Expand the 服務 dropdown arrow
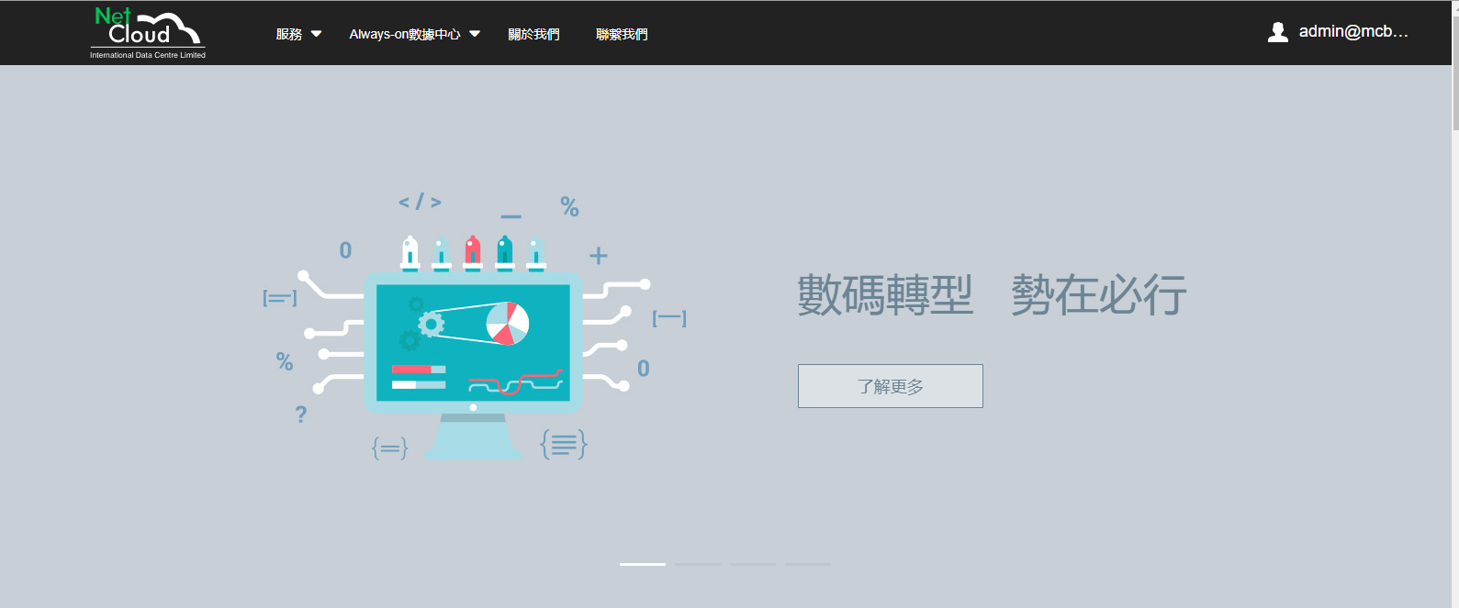The height and width of the screenshot is (608, 1459). 317,34
